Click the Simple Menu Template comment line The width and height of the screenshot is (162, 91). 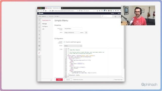[x=75, y=50]
